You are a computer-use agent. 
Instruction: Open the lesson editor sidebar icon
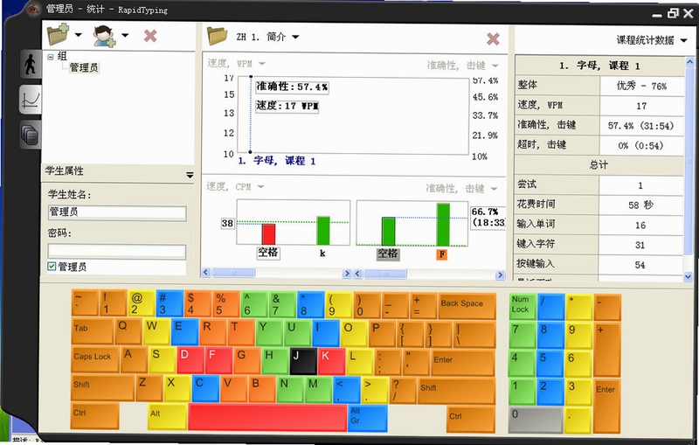tap(31, 135)
